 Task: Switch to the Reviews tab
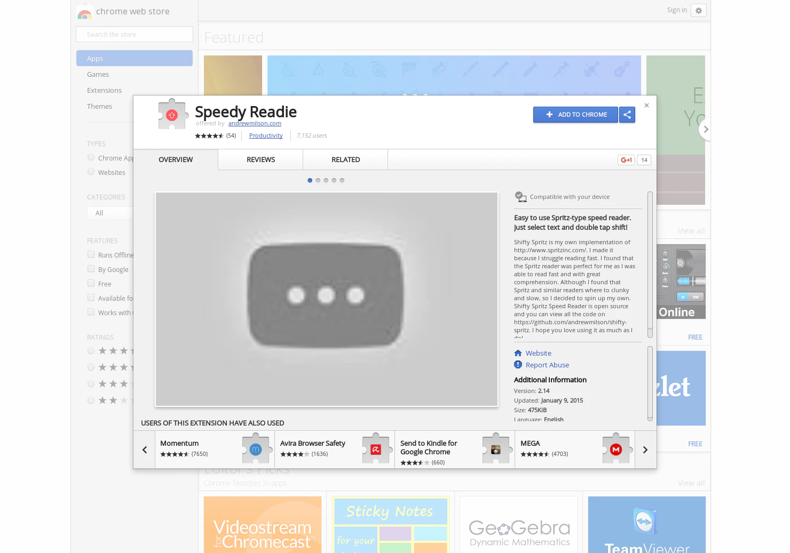pyautogui.click(x=260, y=159)
